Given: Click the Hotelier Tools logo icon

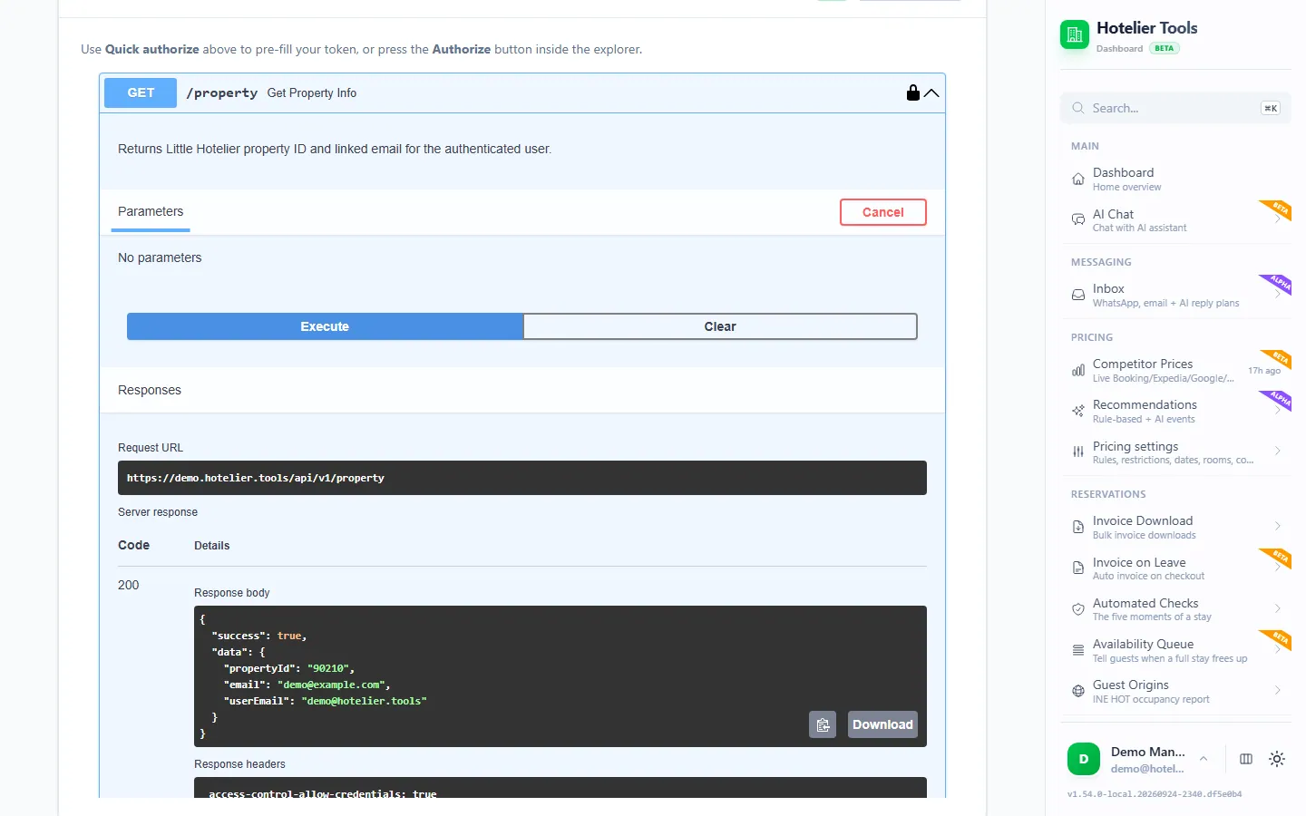Looking at the screenshot, I should (x=1075, y=34).
